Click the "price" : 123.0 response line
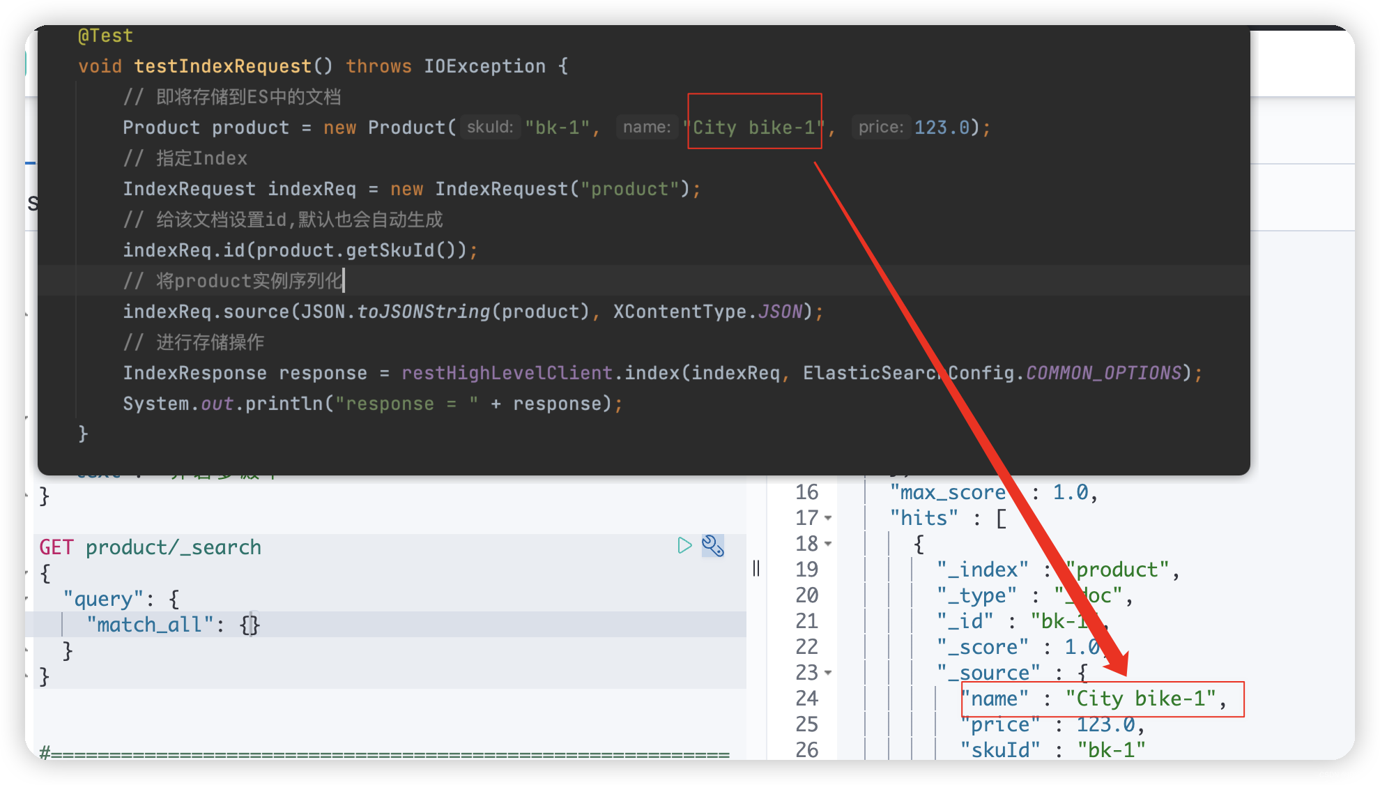Viewport: 1380px width, 785px height. pos(1052,724)
